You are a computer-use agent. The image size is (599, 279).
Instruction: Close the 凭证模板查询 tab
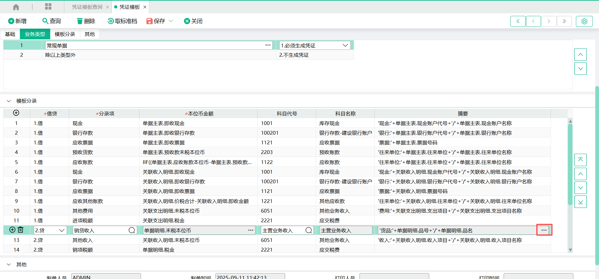pyautogui.click(x=107, y=7)
